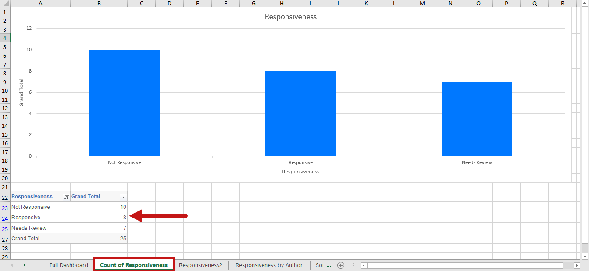Click the horizontal scrollbar thumb
The height and width of the screenshot is (271, 589).
(x=465, y=265)
